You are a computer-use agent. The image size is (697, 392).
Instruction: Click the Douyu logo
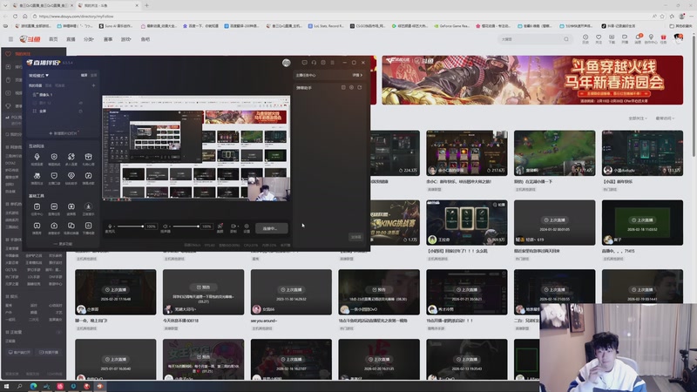click(x=30, y=39)
